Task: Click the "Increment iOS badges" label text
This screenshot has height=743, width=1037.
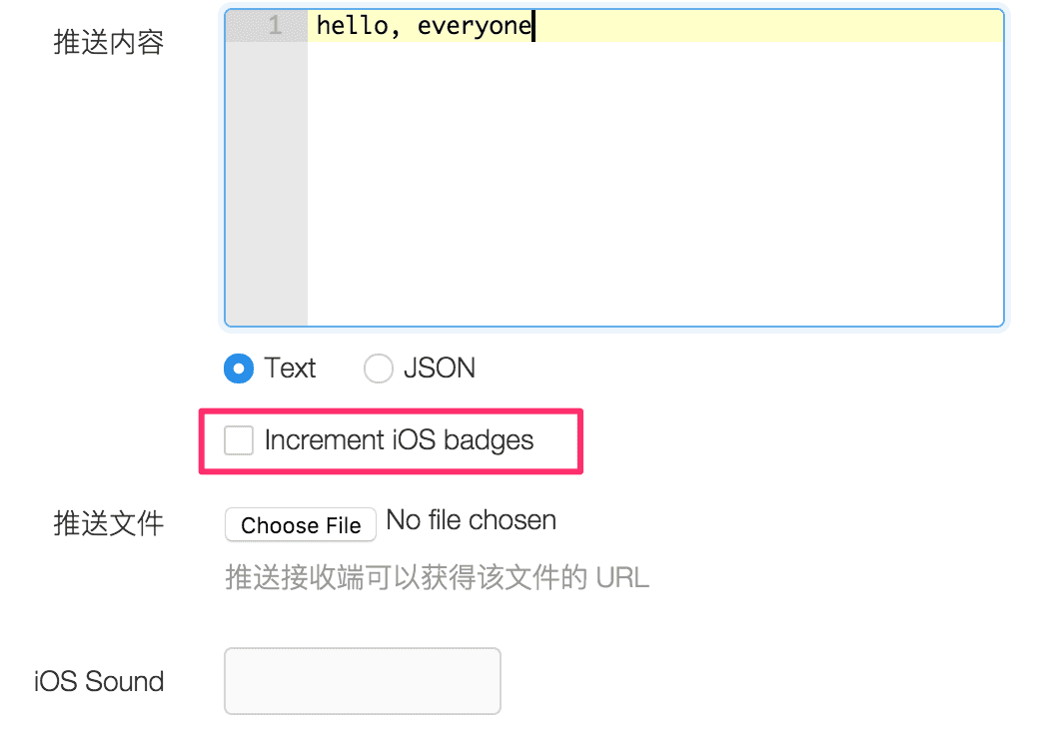Action: [x=399, y=440]
